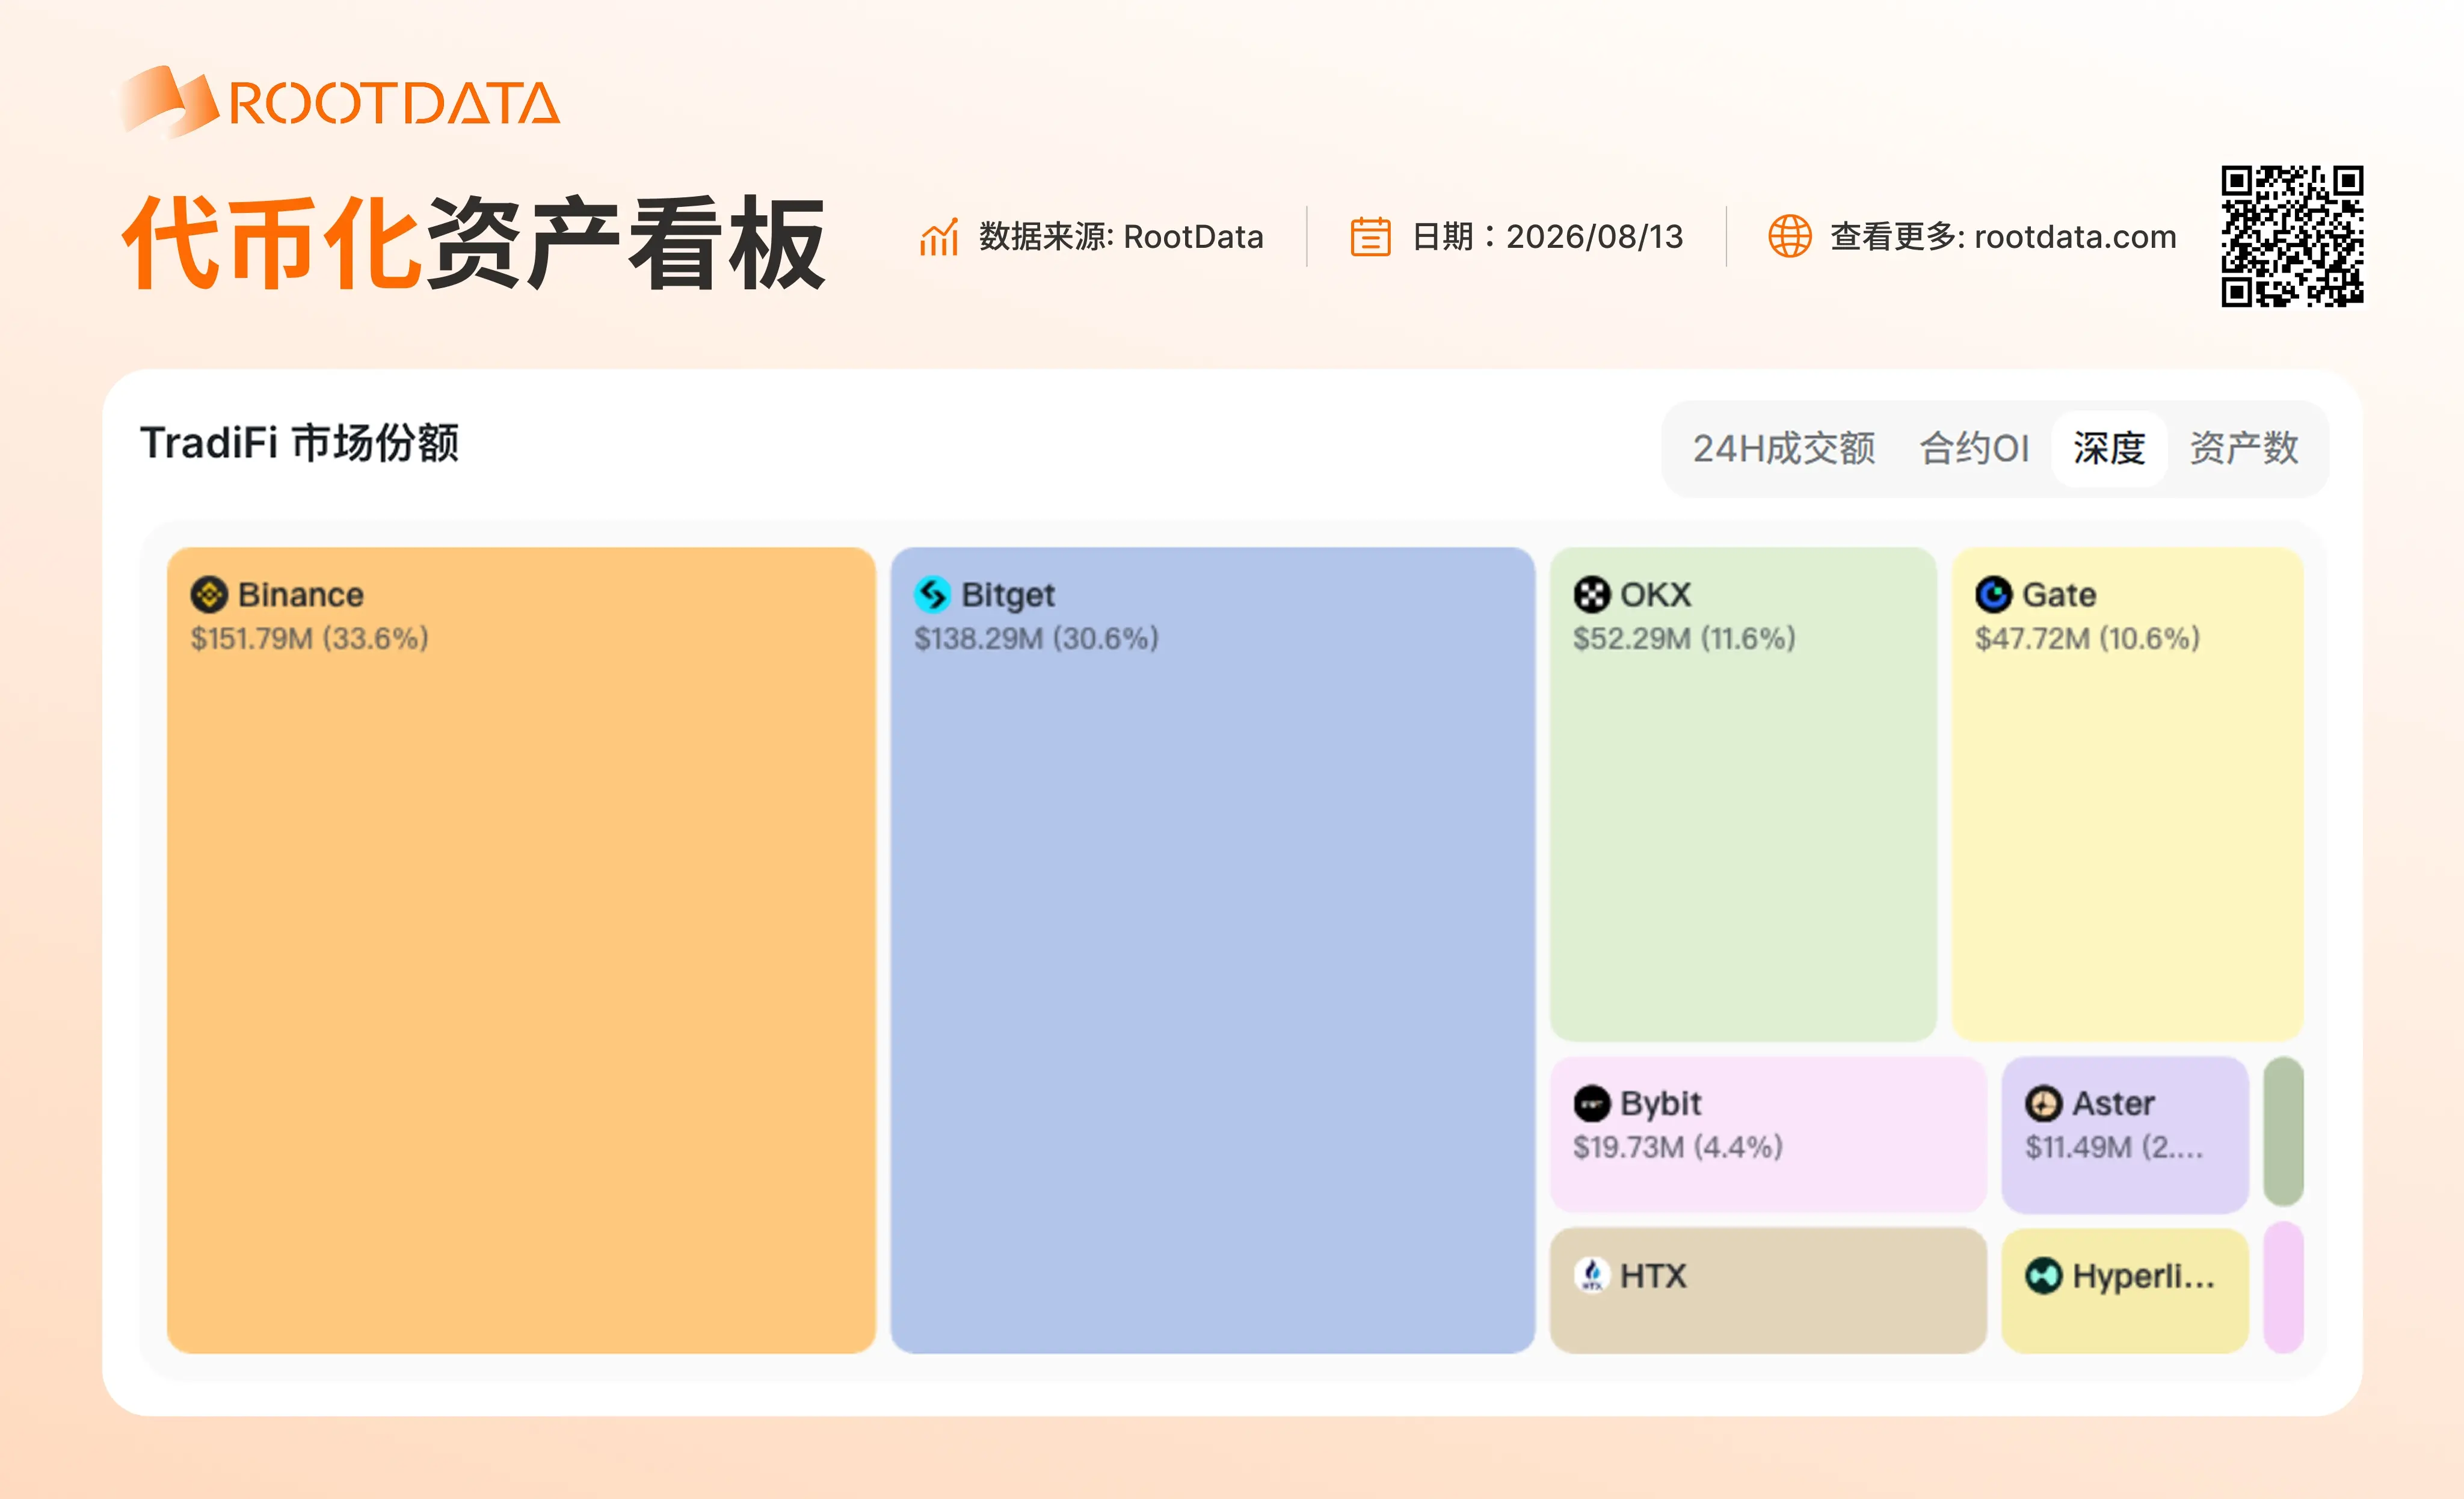Screen dimensions: 2464x1499
Task: Click the TradiFi 市场份额 heading
Action: tap(299, 443)
